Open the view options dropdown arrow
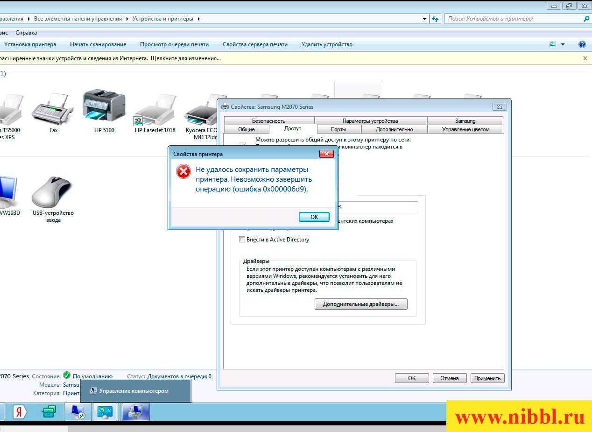 [563, 44]
